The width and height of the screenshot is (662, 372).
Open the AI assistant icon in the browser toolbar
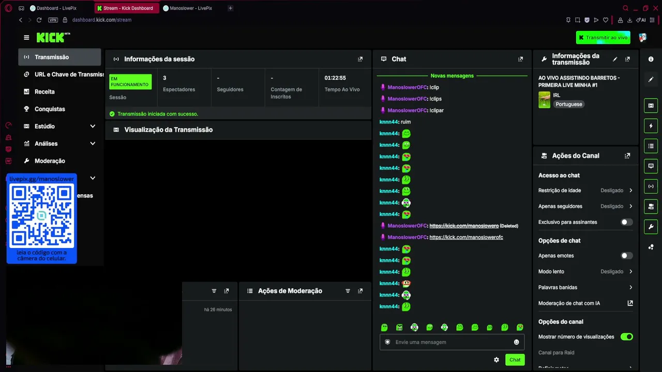(642, 20)
